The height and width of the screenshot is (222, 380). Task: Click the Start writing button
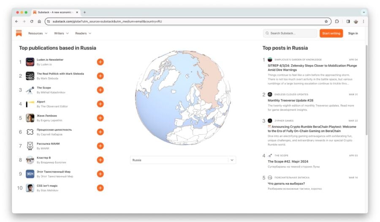(331, 33)
